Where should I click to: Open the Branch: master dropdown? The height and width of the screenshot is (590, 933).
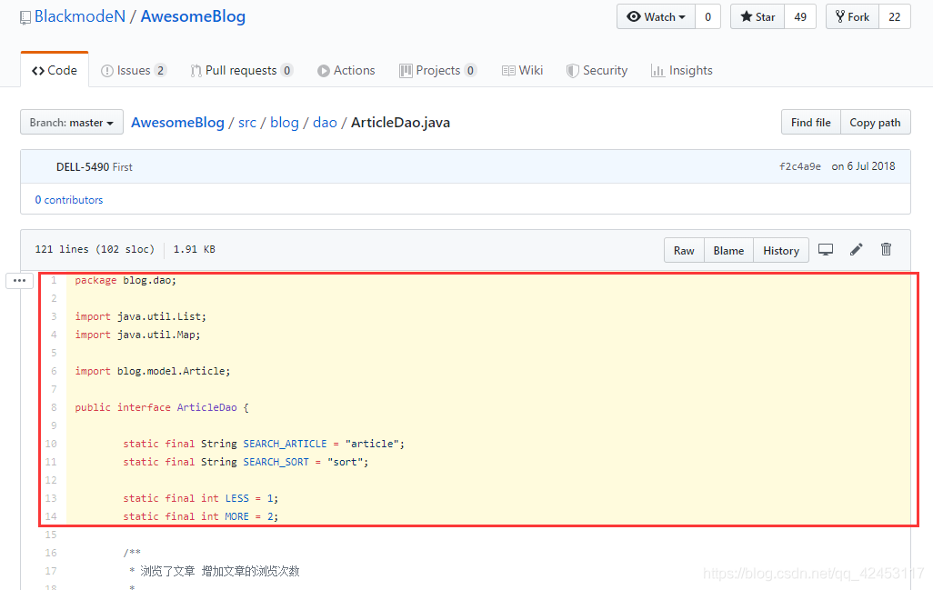pyautogui.click(x=72, y=123)
